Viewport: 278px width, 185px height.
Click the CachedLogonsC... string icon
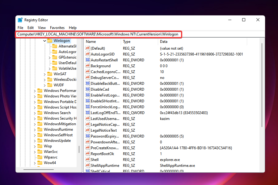[88, 72]
